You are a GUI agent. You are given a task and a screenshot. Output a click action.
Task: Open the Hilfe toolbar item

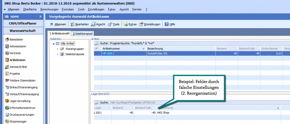click(170, 24)
